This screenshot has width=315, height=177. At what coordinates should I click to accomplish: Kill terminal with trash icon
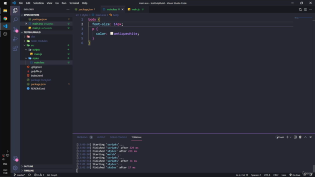click(300, 137)
